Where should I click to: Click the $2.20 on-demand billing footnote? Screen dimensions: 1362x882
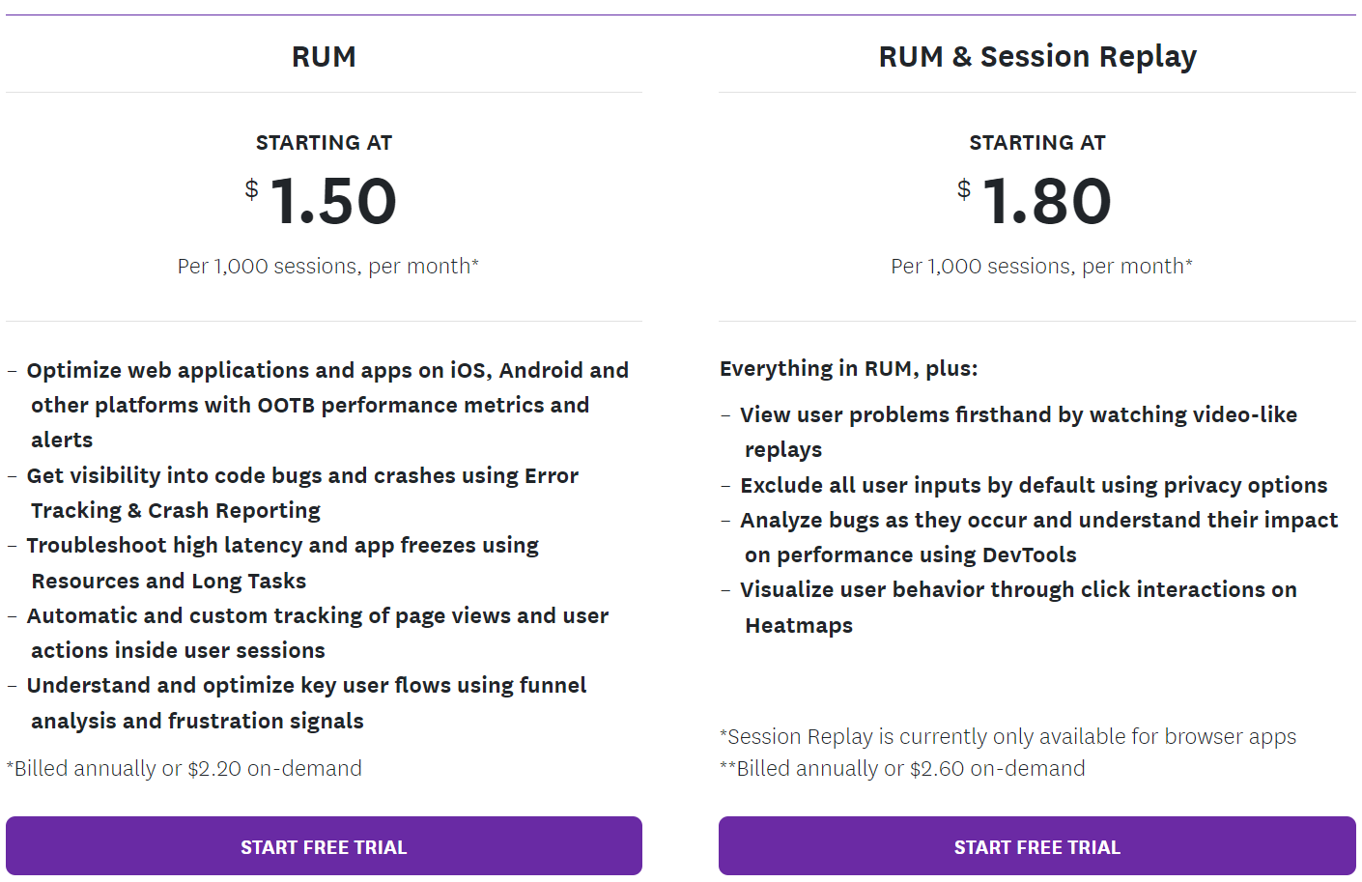[184, 768]
